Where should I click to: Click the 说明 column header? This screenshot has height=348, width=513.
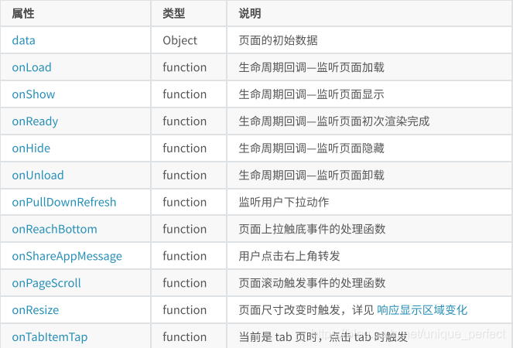[x=250, y=13]
